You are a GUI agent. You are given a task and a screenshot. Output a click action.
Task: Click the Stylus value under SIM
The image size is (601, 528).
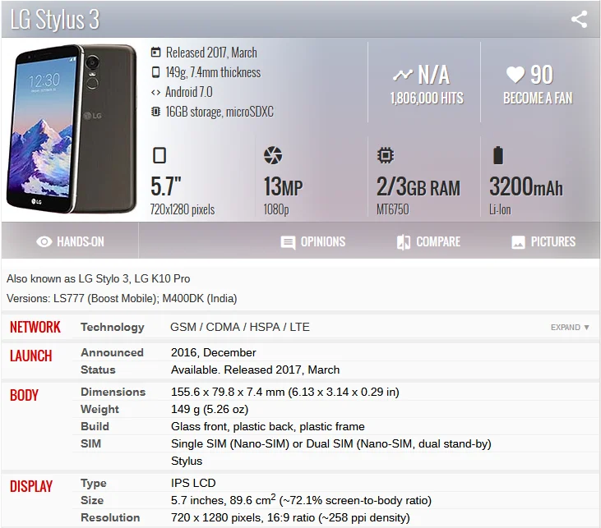point(187,461)
